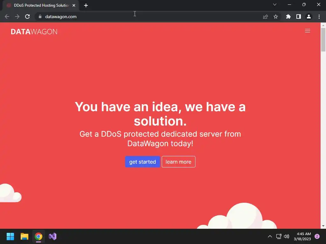The height and width of the screenshot is (244, 326).
Task: Open notification center badge
Action: point(317,236)
